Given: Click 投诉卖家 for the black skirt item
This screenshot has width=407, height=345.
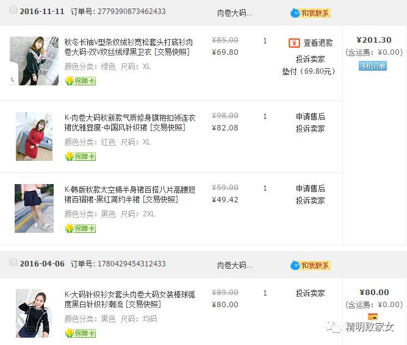Looking at the screenshot, I should tap(310, 201).
